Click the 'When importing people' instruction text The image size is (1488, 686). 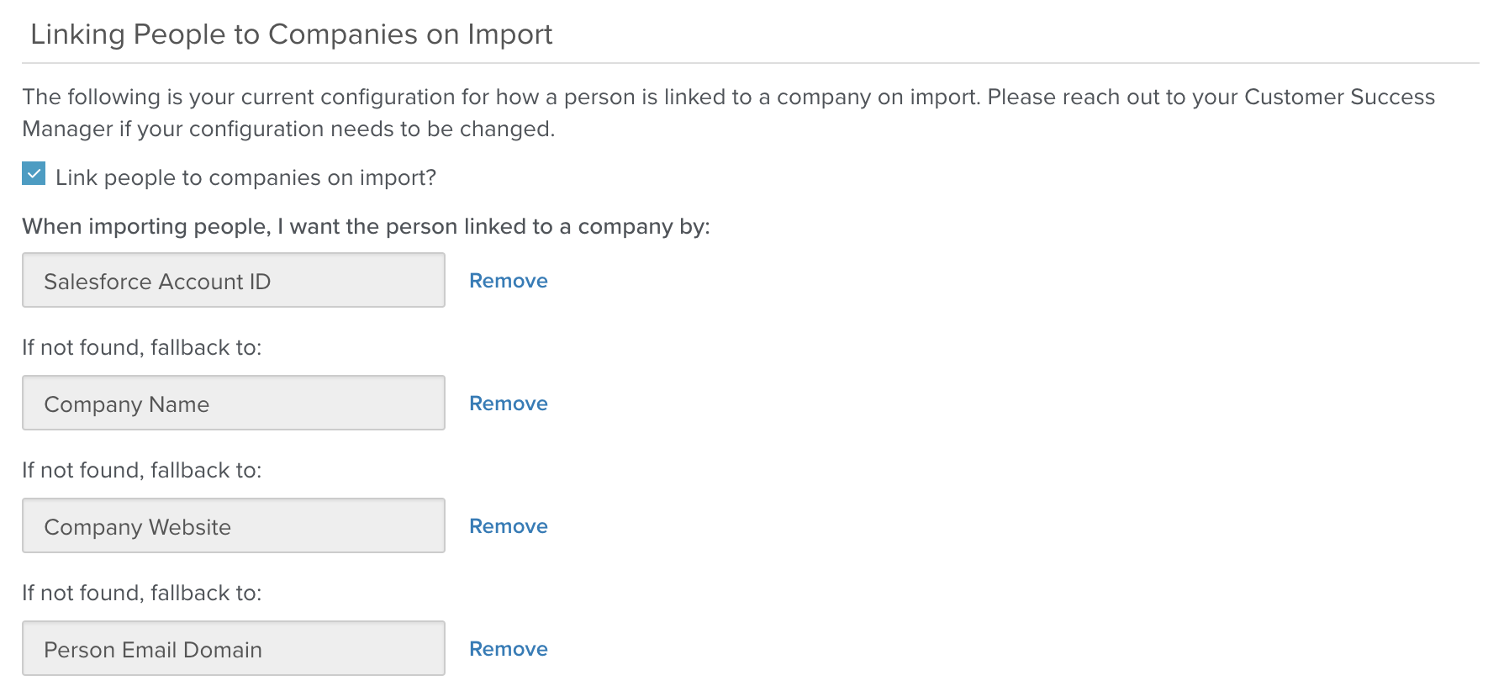point(366,227)
